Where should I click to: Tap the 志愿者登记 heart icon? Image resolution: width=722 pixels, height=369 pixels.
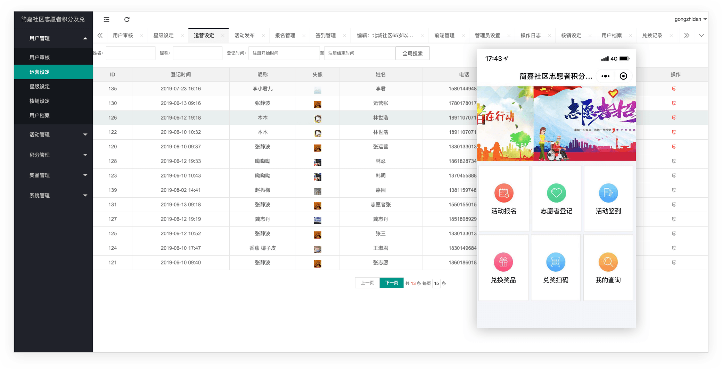(x=556, y=193)
